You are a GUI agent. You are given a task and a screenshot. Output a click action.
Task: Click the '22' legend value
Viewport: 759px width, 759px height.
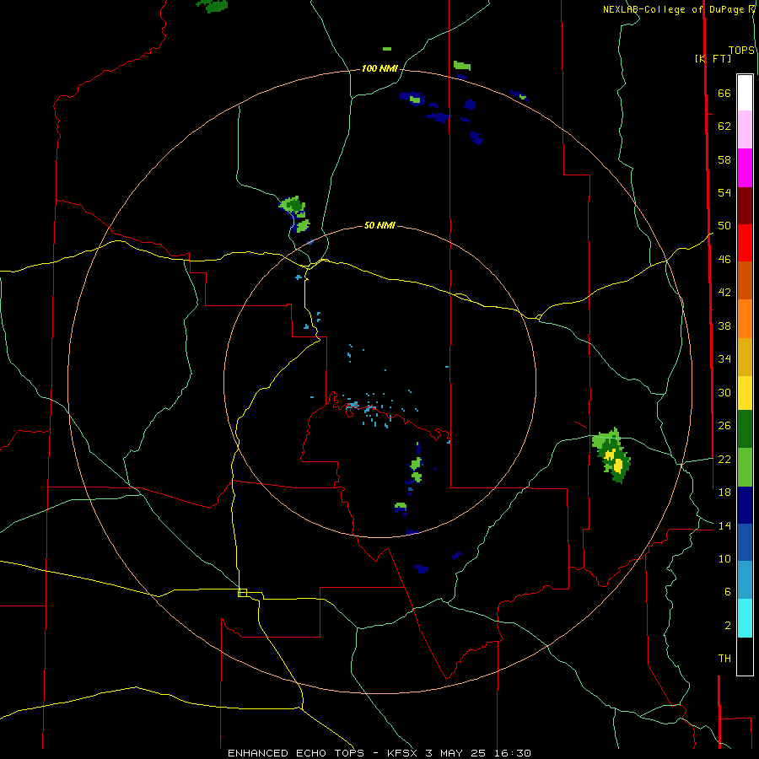click(x=724, y=460)
